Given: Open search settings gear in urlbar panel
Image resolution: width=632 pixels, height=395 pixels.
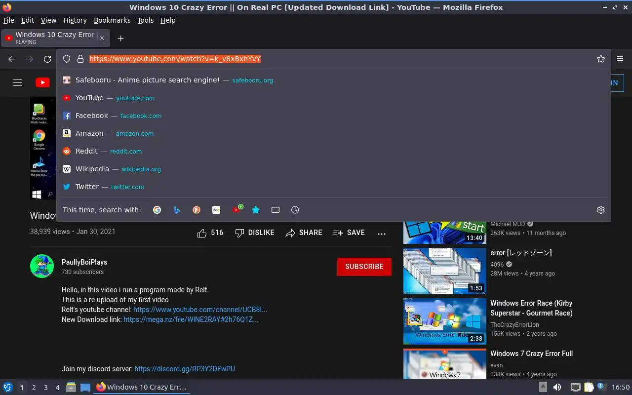Looking at the screenshot, I should 601,210.
